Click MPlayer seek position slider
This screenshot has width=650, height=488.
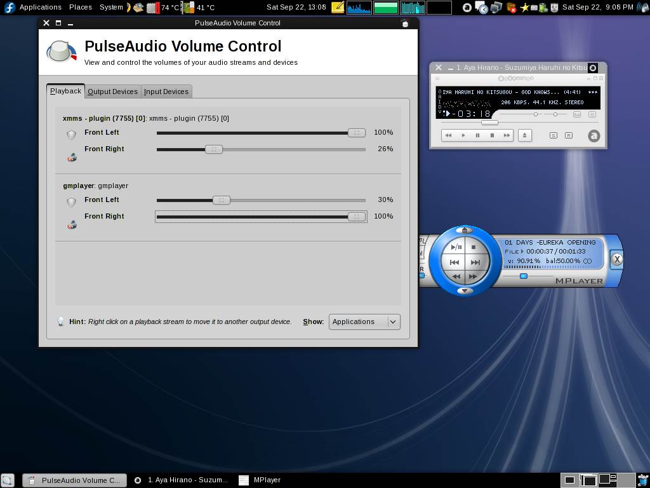[x=524, y=276]
